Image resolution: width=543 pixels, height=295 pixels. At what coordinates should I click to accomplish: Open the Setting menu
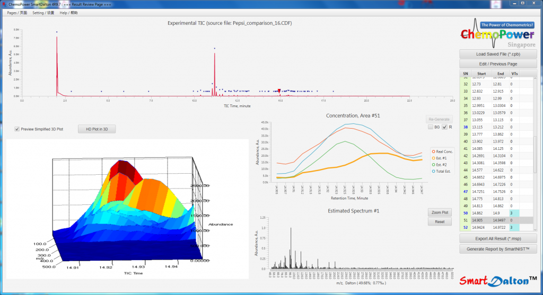(43, 12)
